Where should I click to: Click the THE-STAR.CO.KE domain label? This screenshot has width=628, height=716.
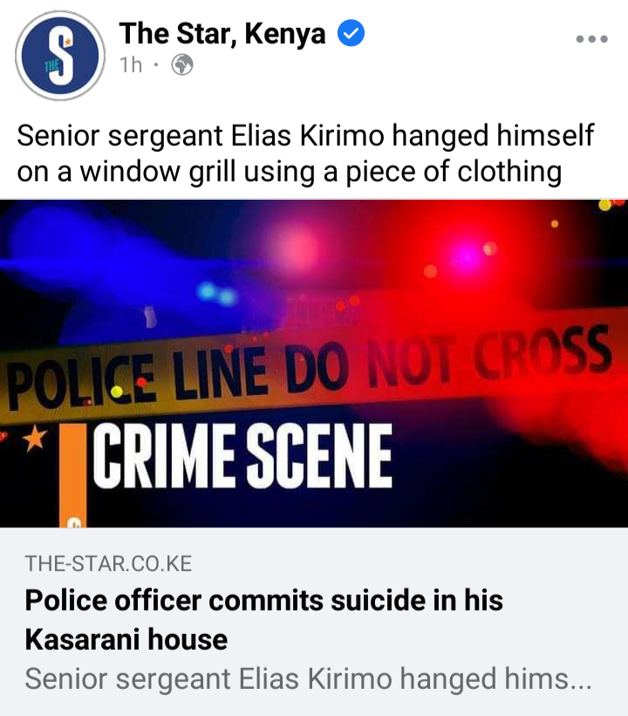point(108,563)
